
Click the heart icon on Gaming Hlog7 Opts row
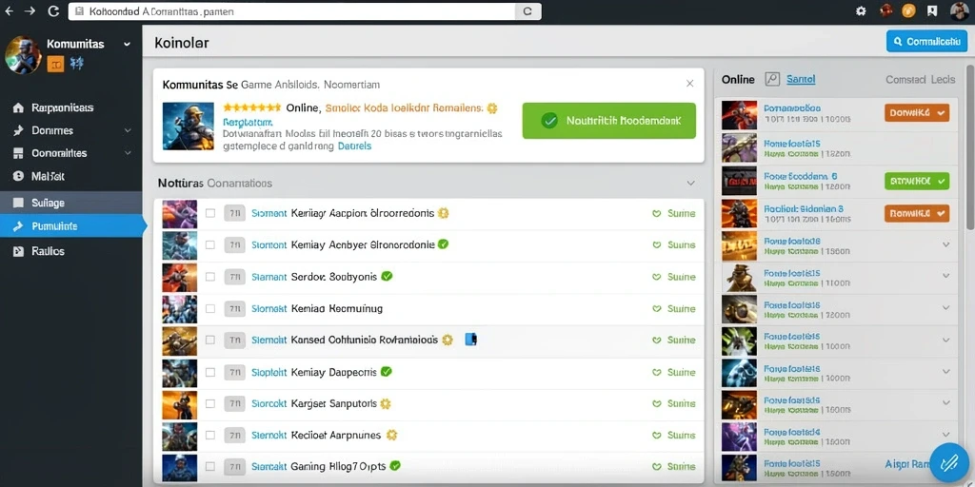click(656, 466)
